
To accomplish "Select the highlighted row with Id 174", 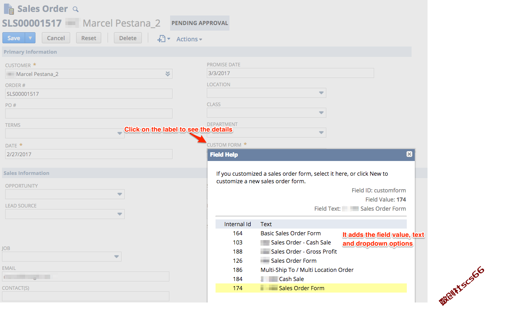I will click(311, 288).
